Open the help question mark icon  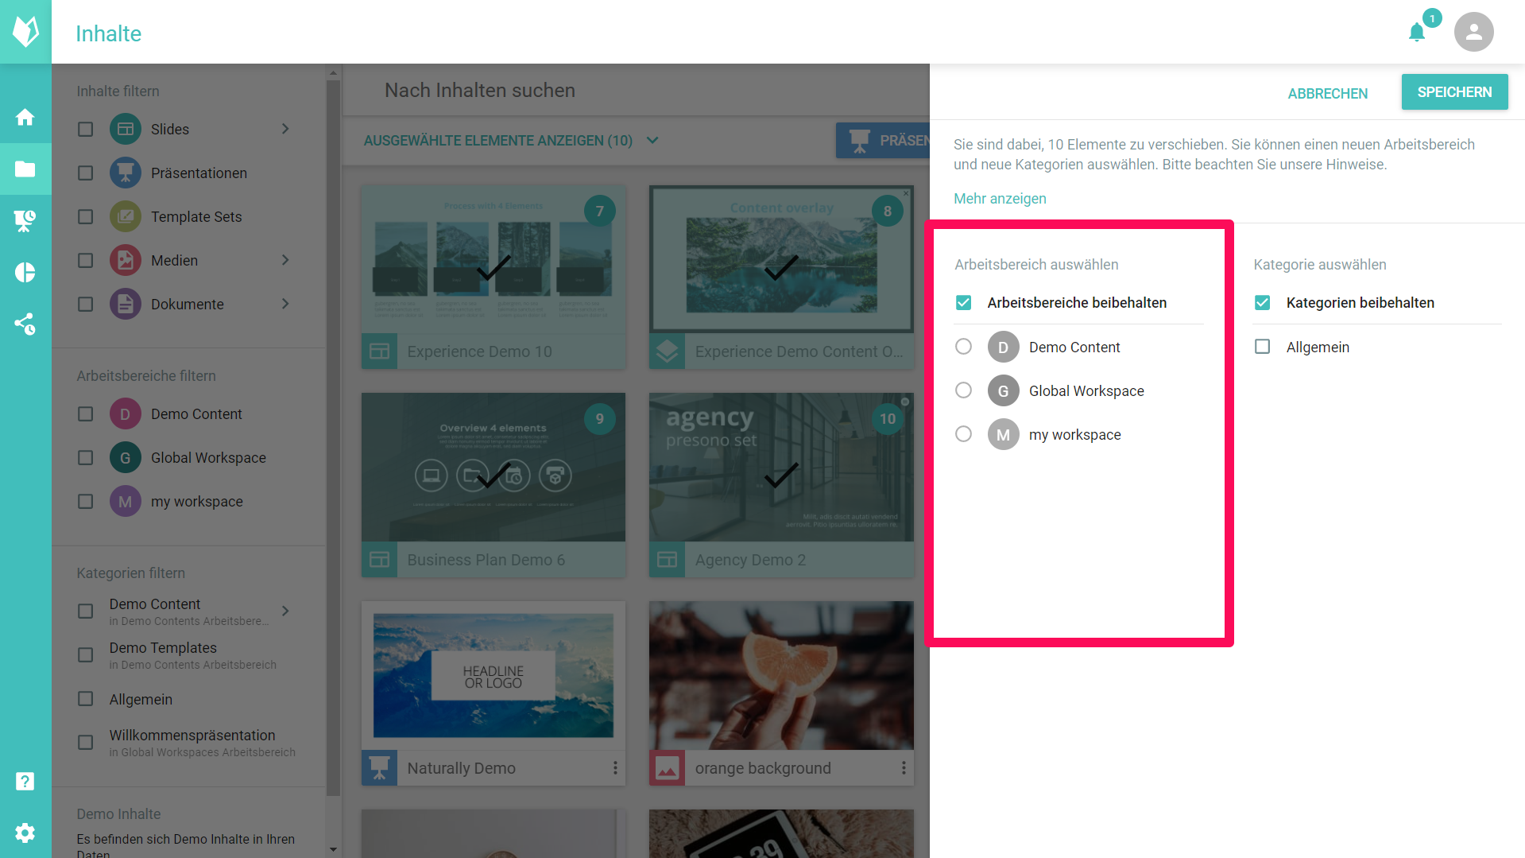click(25, 781)
